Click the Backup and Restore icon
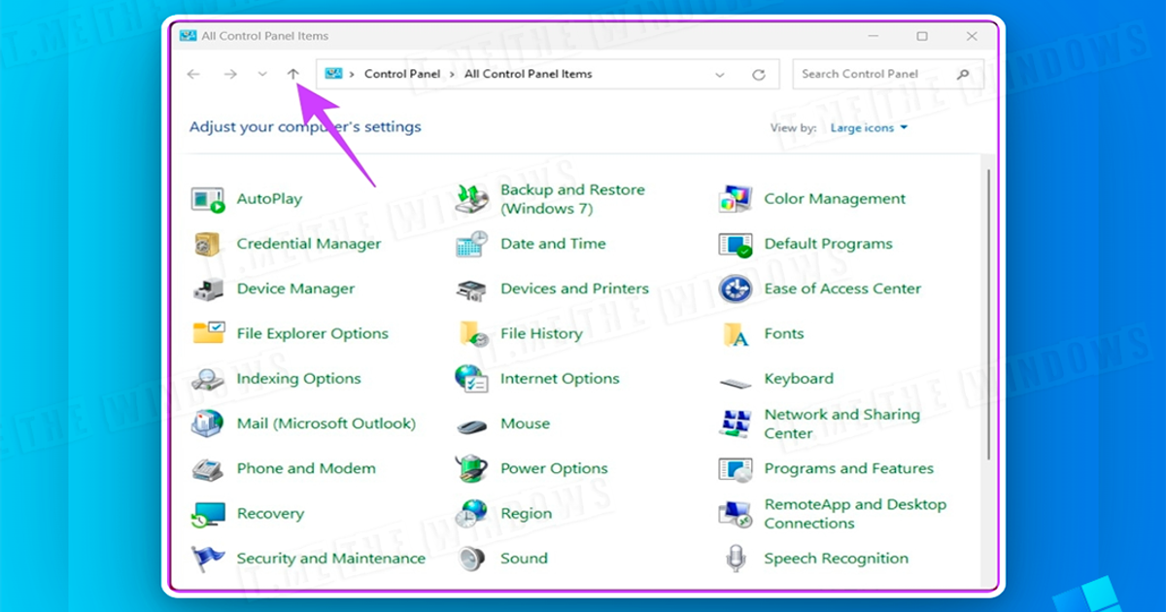Screen dimensions: 1166x612 tap(472, 199)
